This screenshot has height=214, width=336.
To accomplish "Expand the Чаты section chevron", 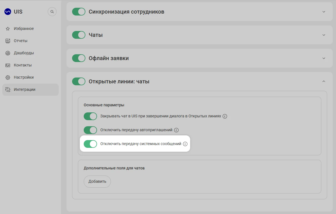I will tap(324, 35).
